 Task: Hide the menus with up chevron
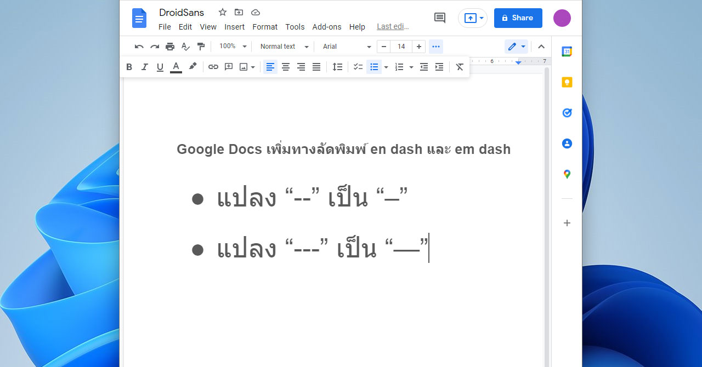[541, 47]
